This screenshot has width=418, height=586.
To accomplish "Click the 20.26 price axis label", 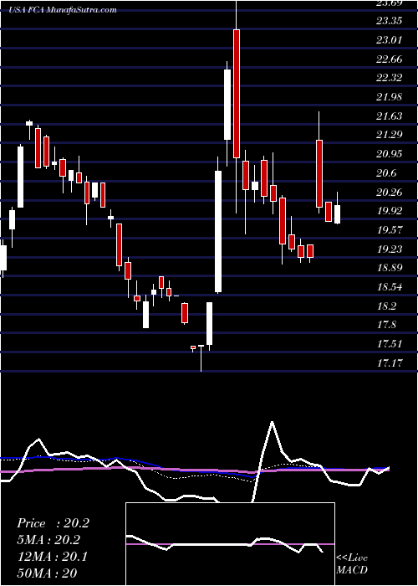I will coord(389,192).
